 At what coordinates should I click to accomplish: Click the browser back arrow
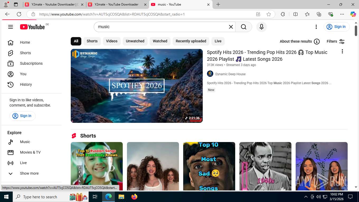point(7,14)
